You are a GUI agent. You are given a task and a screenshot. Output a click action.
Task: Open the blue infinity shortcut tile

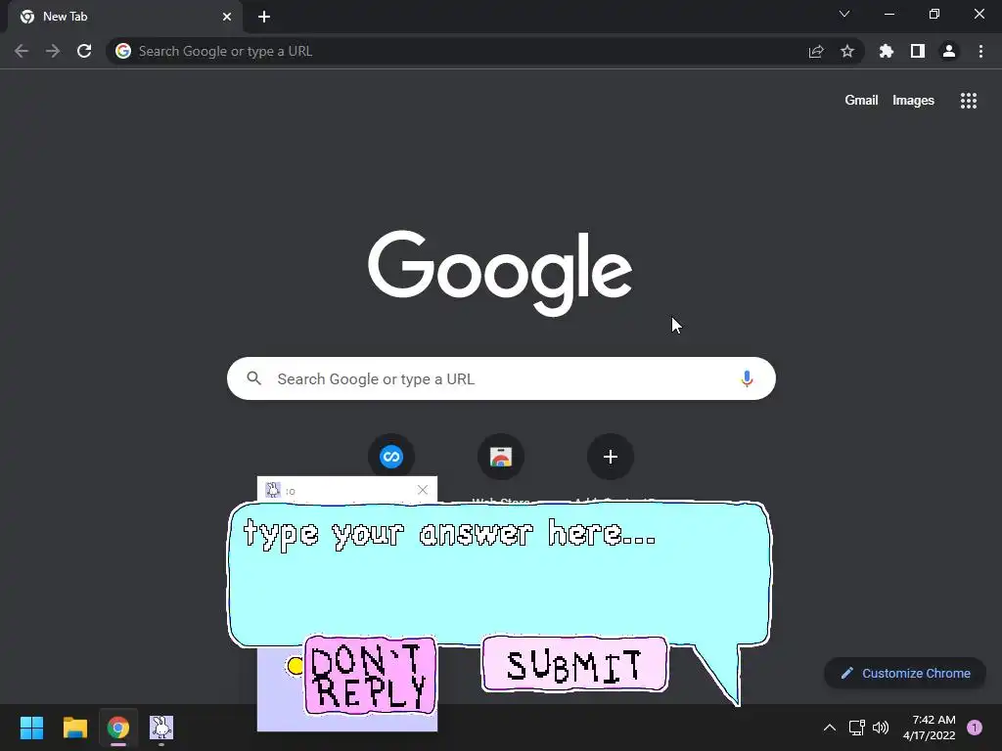coord(391,457)
